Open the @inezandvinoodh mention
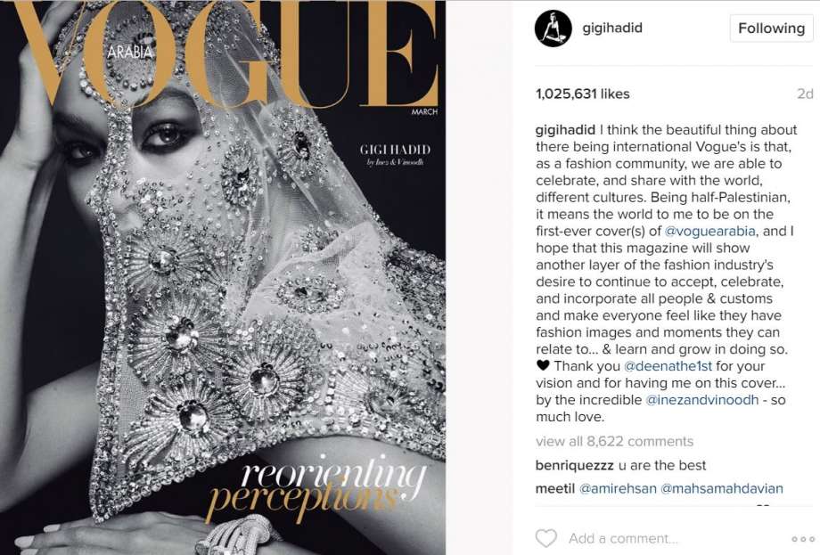The width and height of the screenshot is (820, 555). [x=701, y=400]
